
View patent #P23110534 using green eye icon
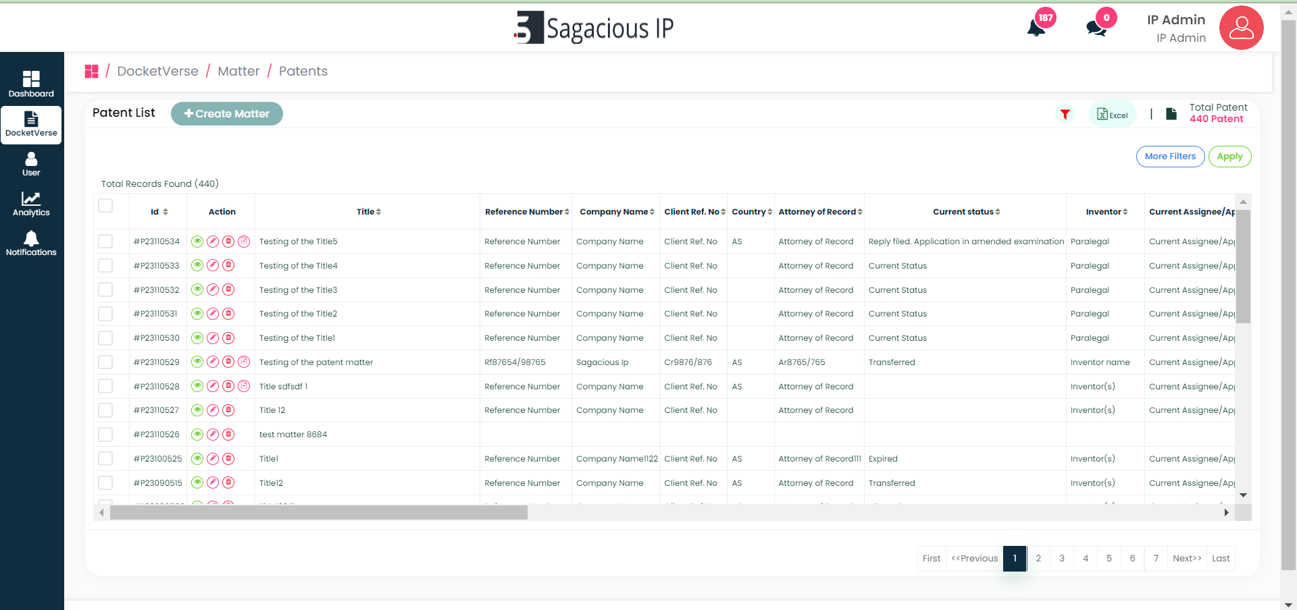pyautogui.click(x=197, y=242)
